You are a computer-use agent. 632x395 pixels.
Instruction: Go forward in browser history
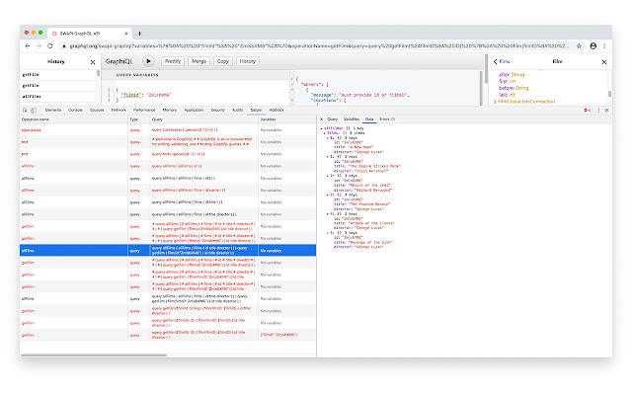coord(39,46)
